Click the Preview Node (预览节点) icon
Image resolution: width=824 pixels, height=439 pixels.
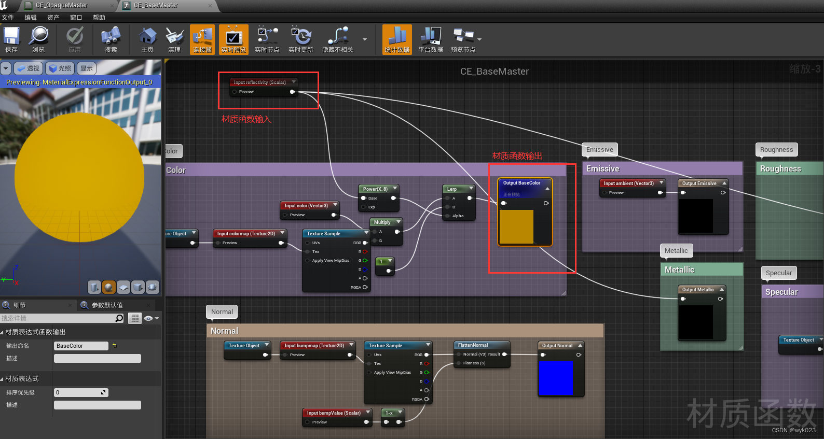pyautogui.click(x=463, y=39)
